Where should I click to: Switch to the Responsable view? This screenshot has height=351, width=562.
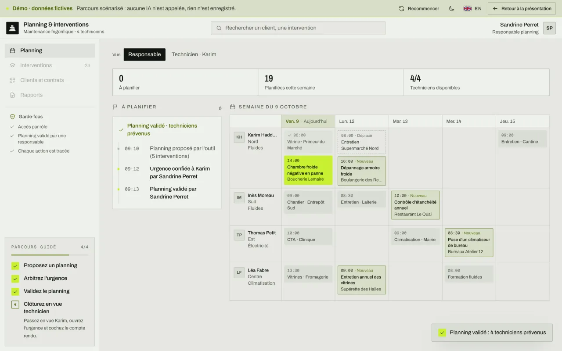click(144, 54)
